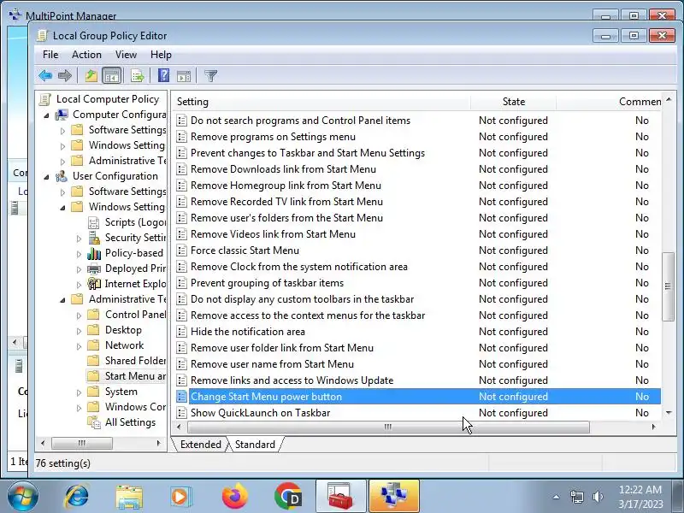Screen dimensions: 684x513
Task: Select Security Settings node in tree
Action: coord(127,238)
